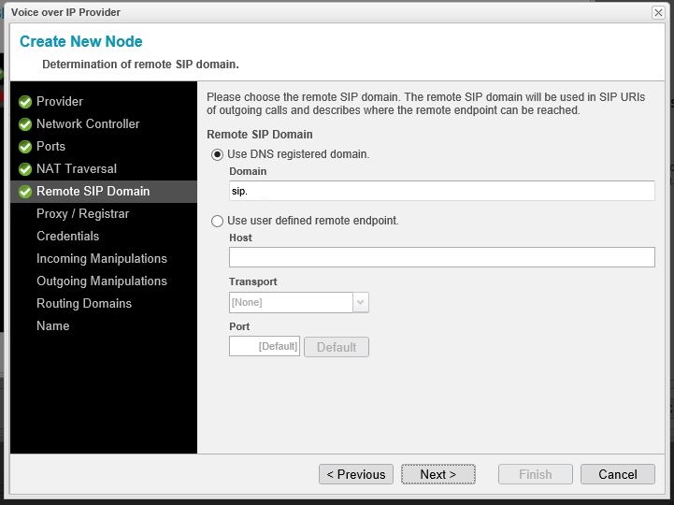Go to the Proxy / Registrar step
674x505 pixels.
[x=82, y=214]
